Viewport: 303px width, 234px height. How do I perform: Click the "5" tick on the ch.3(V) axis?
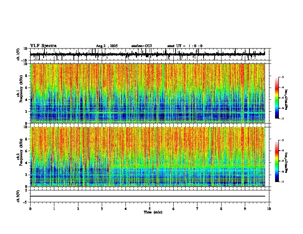tap(27, 190)
